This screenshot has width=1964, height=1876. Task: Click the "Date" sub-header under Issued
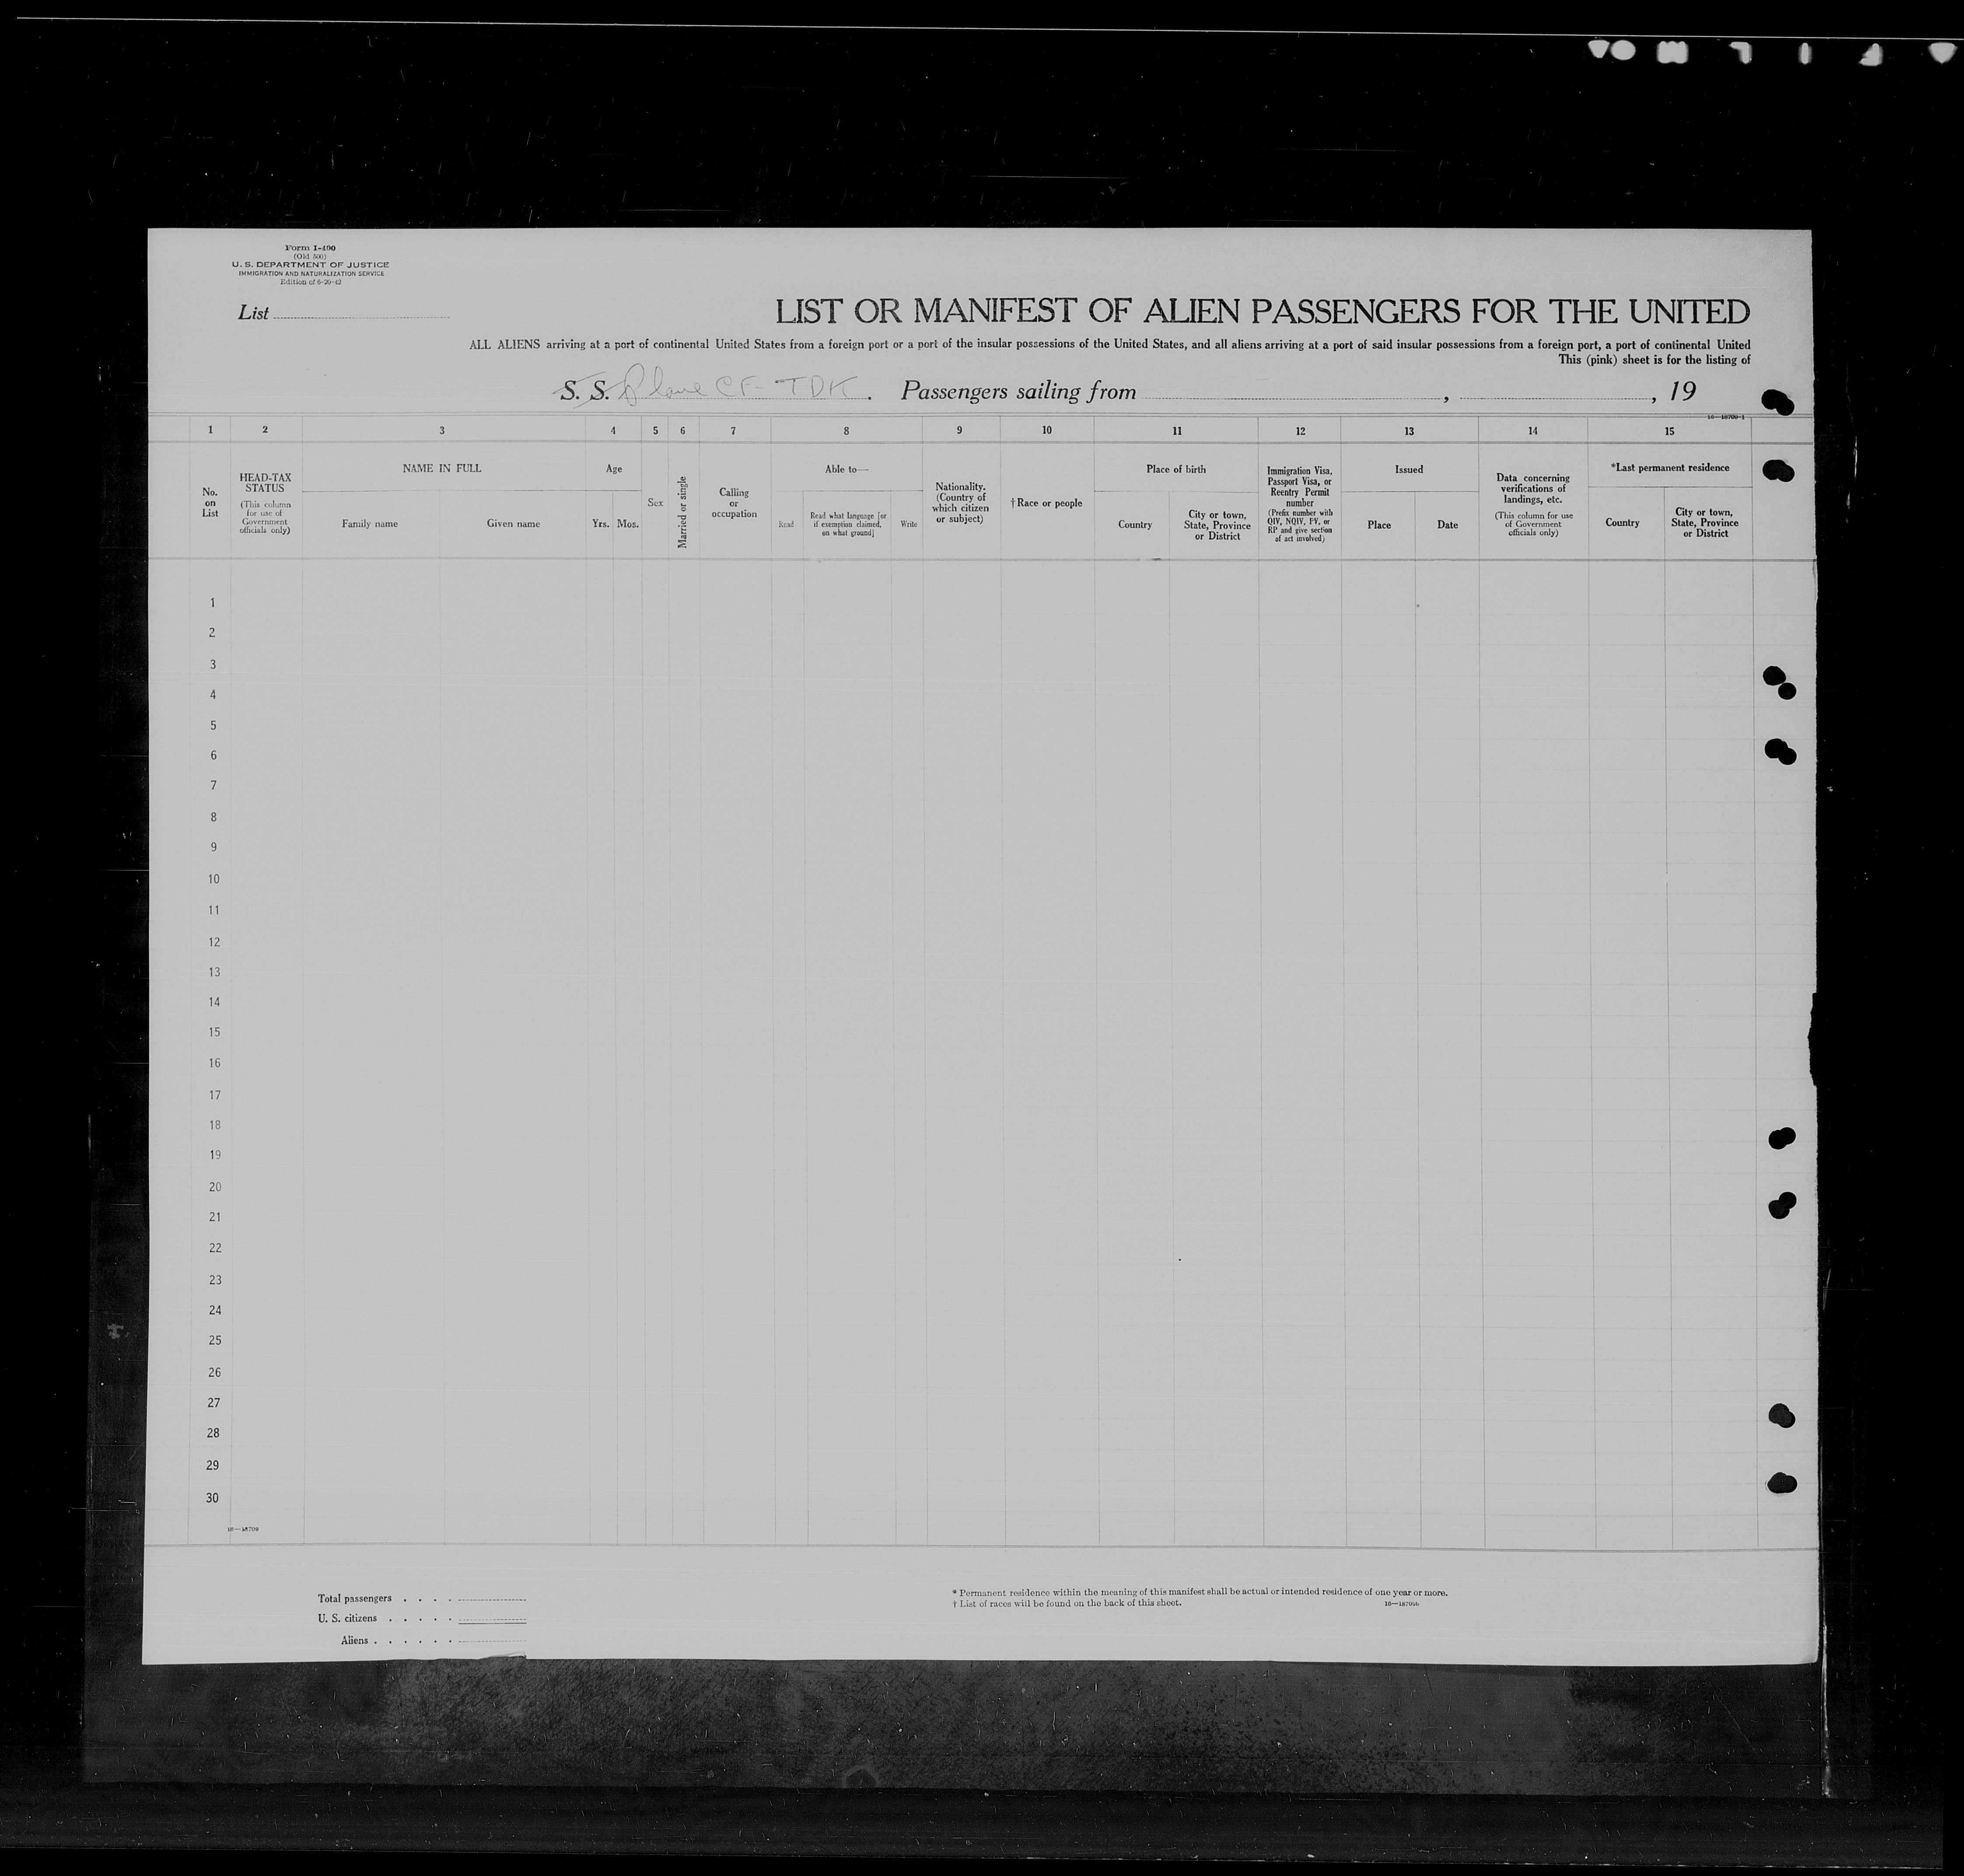(x=1447, y=525)
